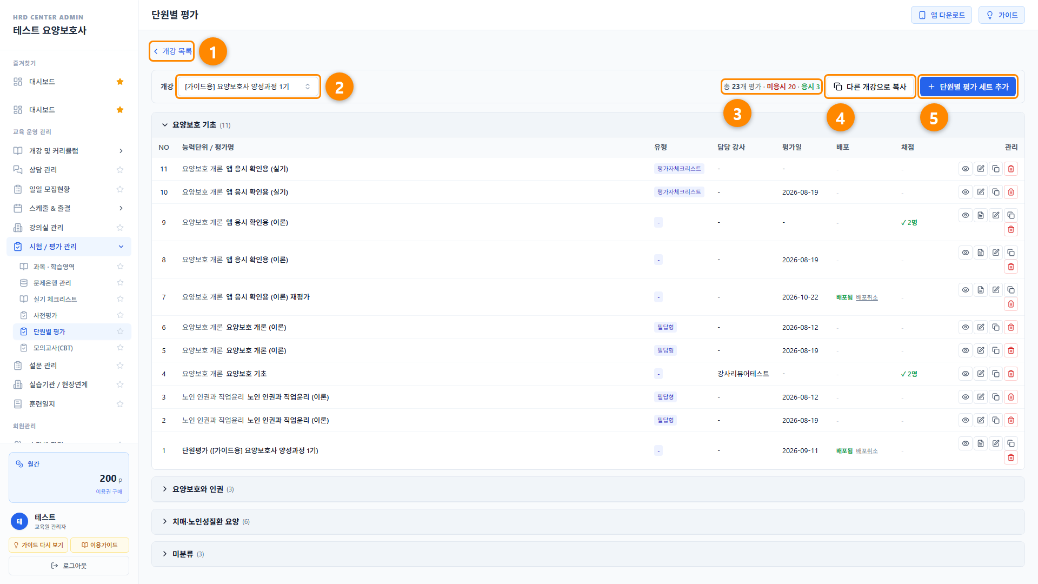Toggle favorite star for 상담 관리

[x=120, y=170]
